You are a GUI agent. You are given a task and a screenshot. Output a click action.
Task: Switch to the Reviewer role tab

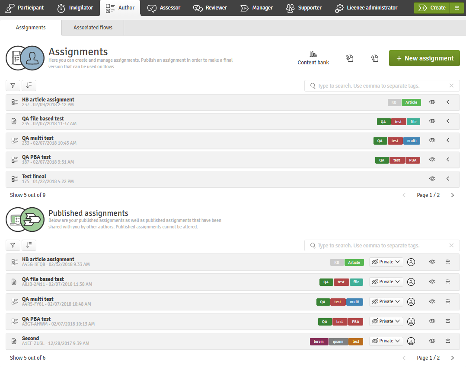(210, 8)
